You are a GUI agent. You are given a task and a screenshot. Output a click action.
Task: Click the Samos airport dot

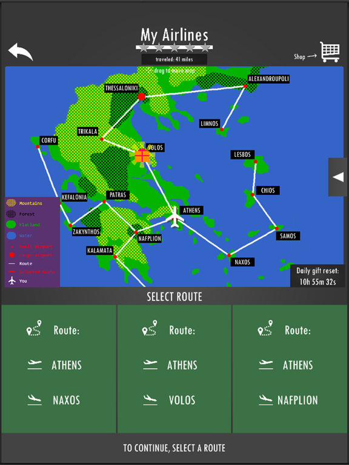pyautogui.click(x=276, y=228)
